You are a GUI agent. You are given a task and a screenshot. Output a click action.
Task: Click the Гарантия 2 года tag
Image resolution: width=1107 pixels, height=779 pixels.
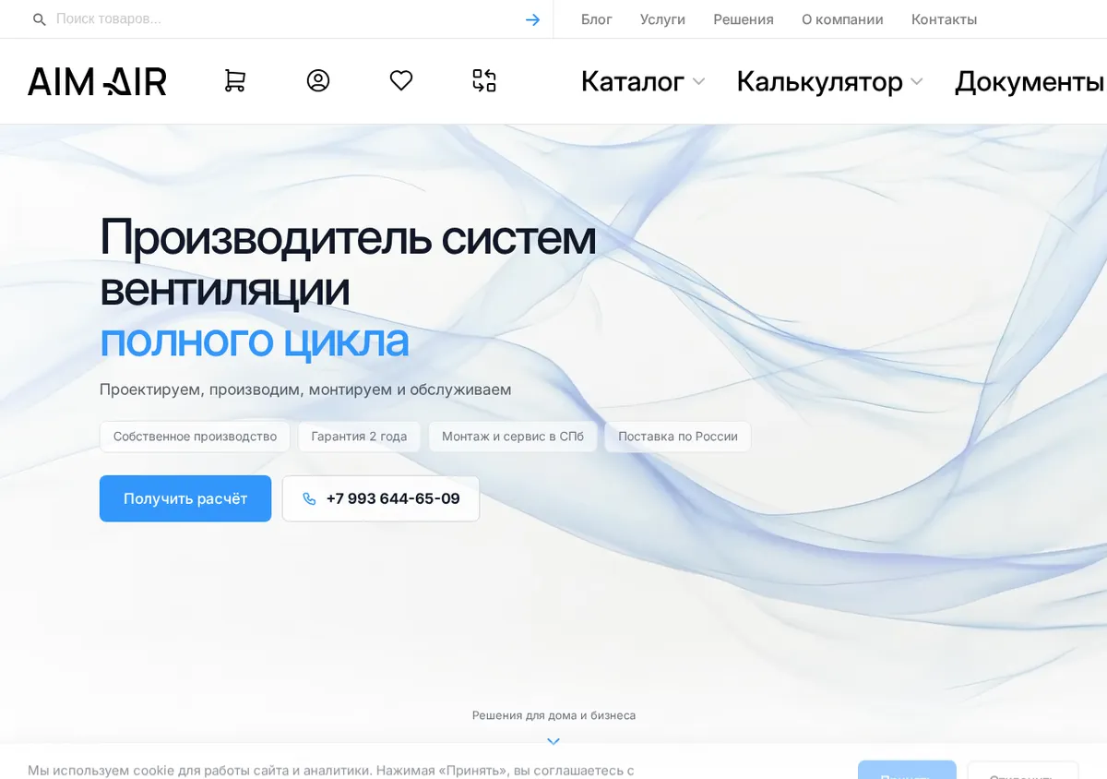(359, 437)
